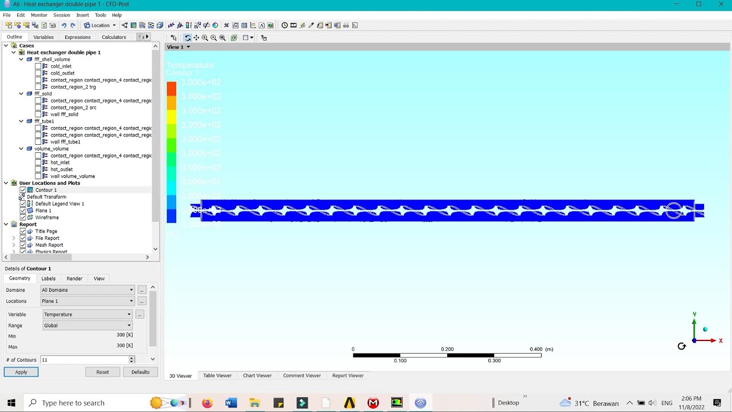Collapse the fff_solid tree node
This screenshot has width=732, height=412.
[22, 94]
